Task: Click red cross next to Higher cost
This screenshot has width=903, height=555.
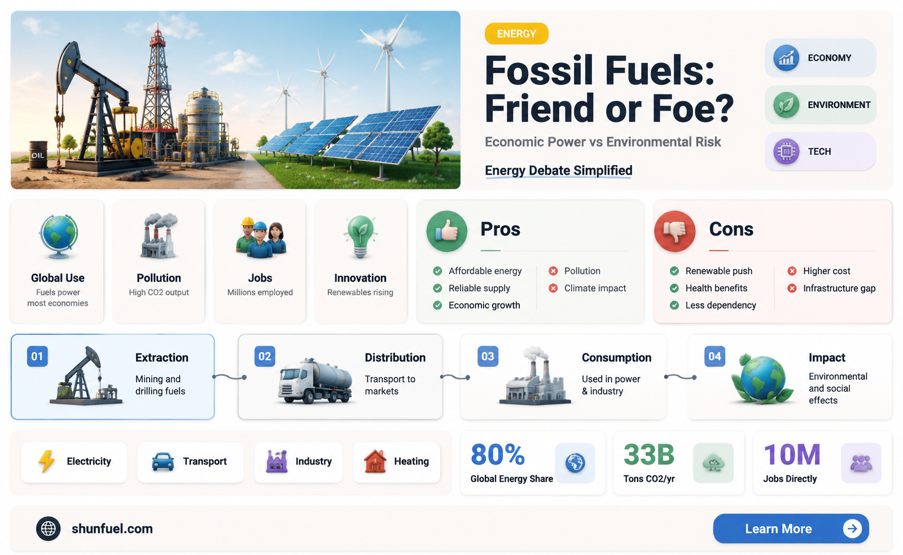Action: 792,271
